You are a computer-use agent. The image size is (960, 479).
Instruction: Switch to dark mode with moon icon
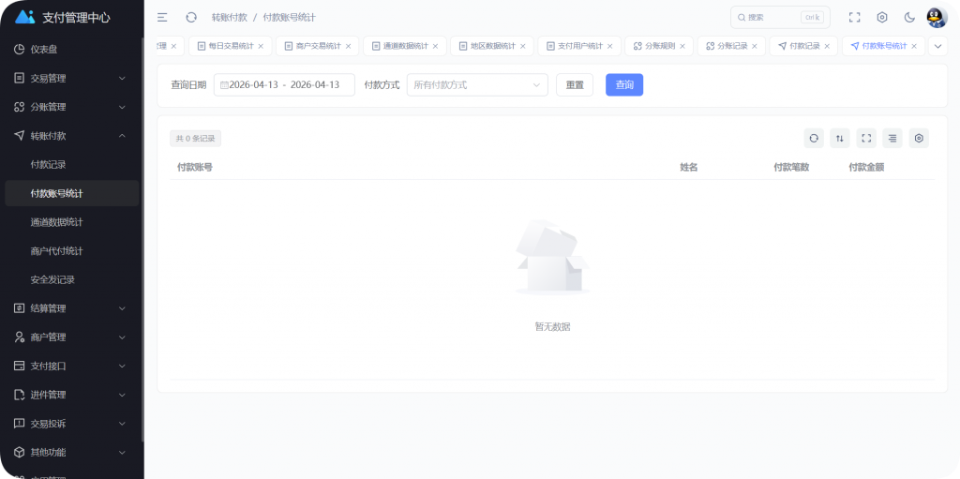[x=909, y=18]
